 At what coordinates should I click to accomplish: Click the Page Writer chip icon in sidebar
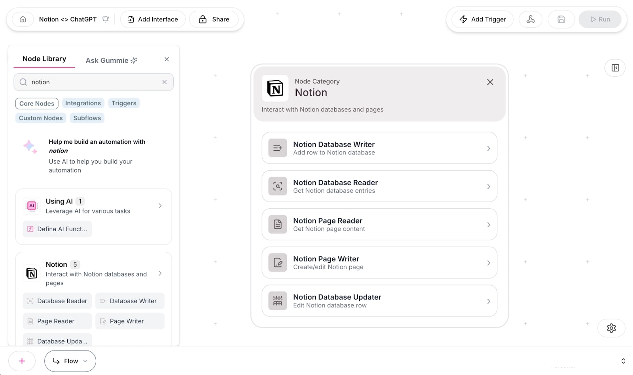(x=103, y=321)
